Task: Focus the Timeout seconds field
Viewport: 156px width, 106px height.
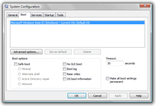Action: click(115, 63)
